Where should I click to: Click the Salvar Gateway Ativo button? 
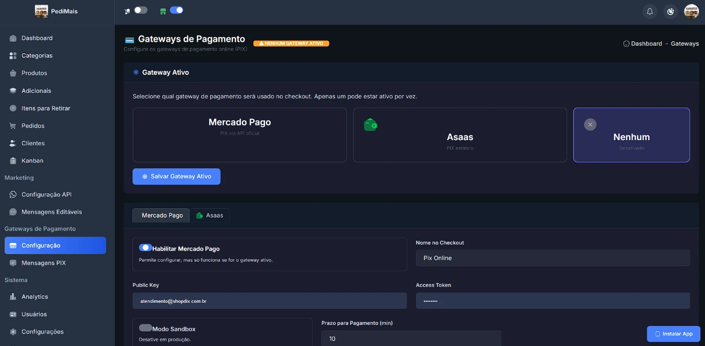pos(176,177)
